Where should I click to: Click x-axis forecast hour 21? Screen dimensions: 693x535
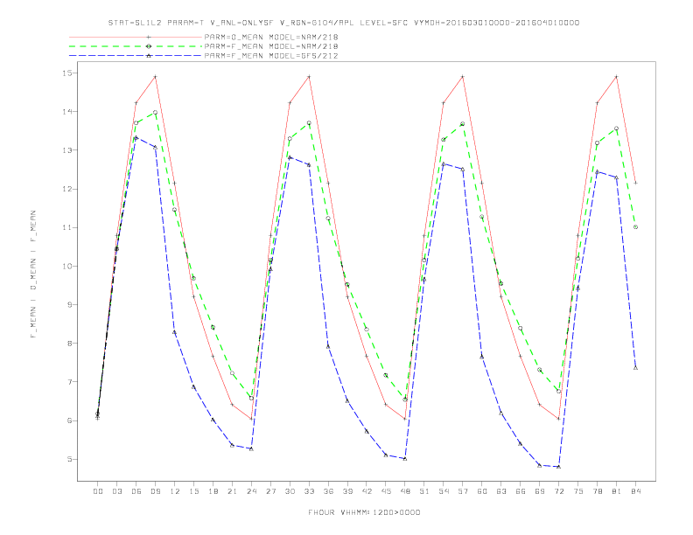click(232, 491)
